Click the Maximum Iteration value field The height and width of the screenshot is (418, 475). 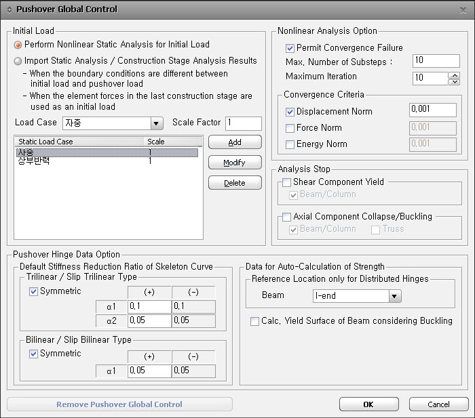click(x=430, y=78)
